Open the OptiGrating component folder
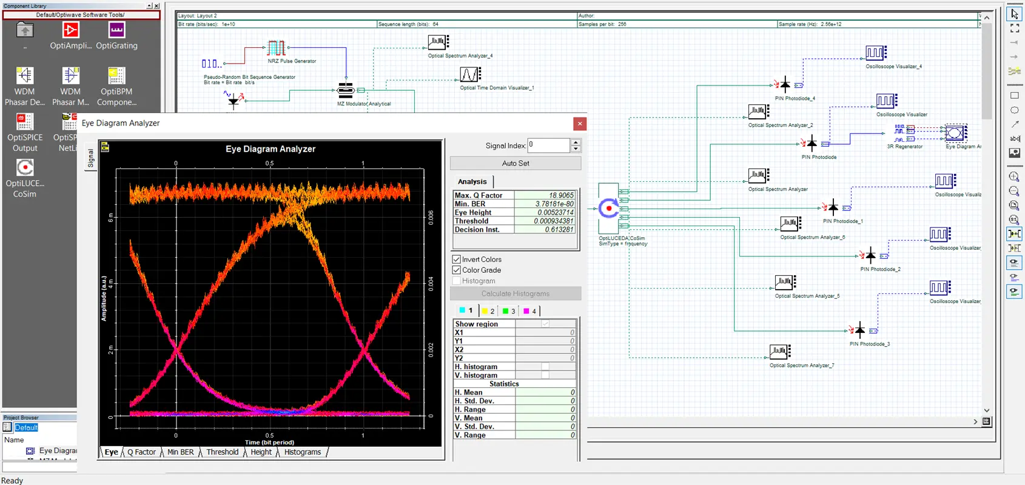Screen dimensions: 1025x485 [x=116, y=30]
